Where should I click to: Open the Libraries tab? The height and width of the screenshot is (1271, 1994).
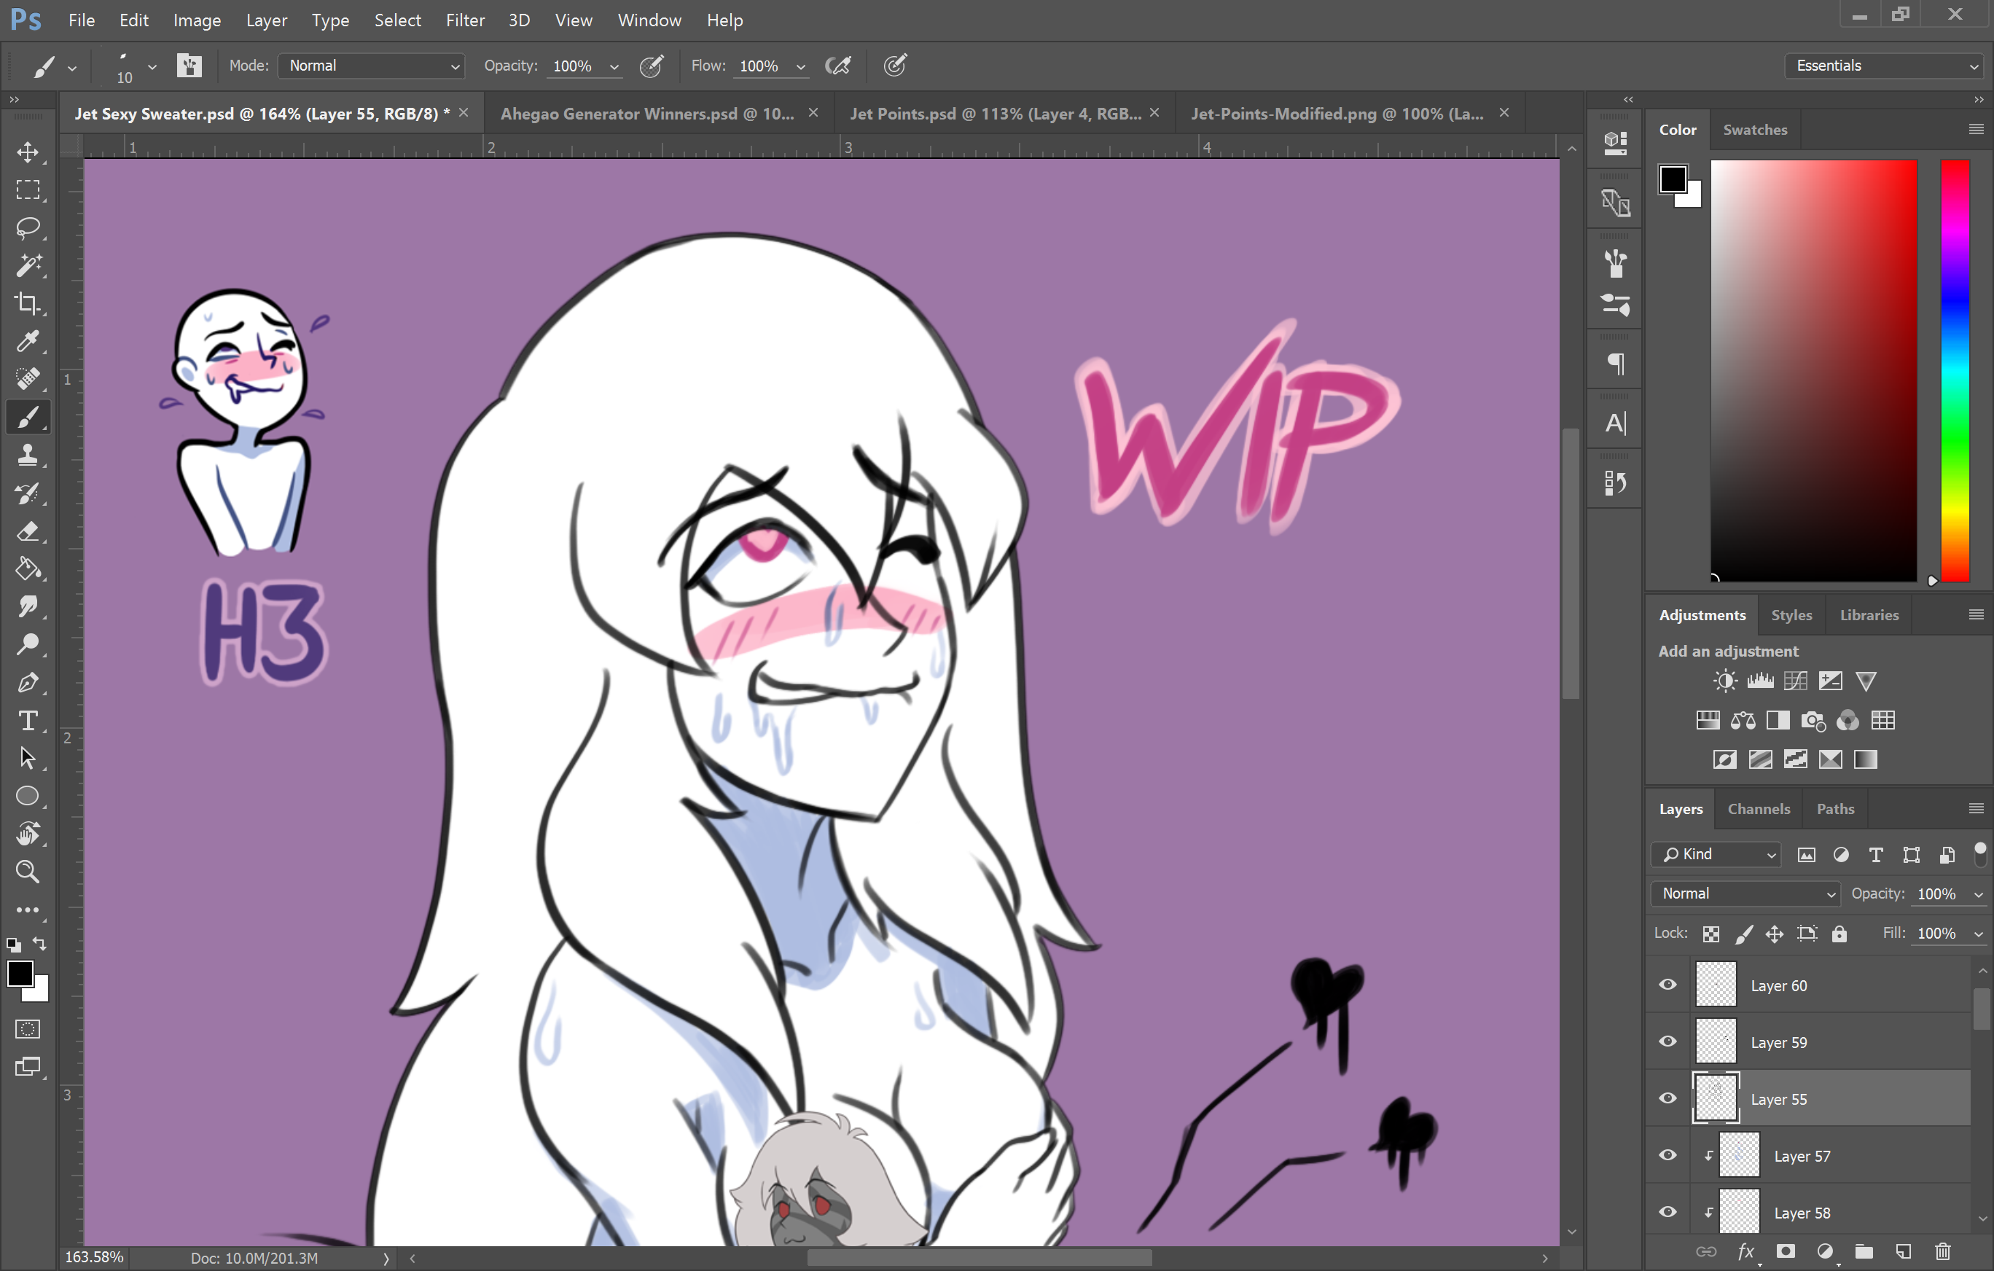click(1869, 615)
